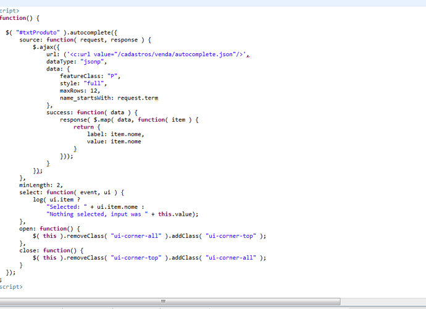This screenshot has height=309, width=426.
Task: Click the success: function( data ) line
Action: coord(92,112)
